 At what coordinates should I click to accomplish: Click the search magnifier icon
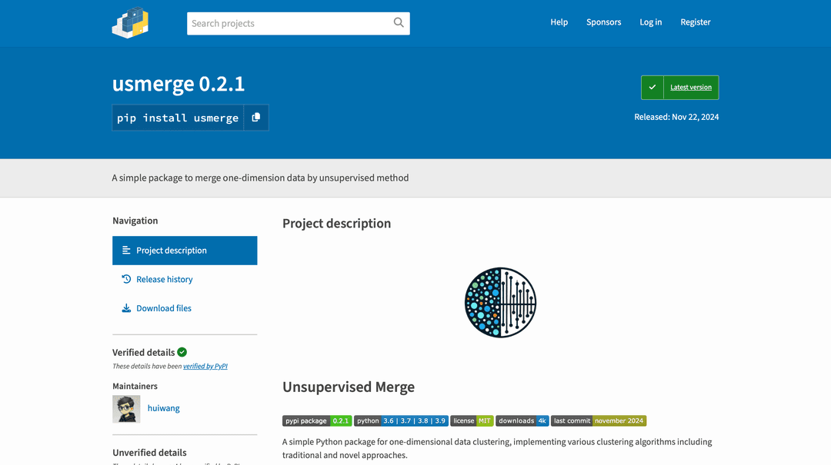pyautogui.click(x=399, y=23)
